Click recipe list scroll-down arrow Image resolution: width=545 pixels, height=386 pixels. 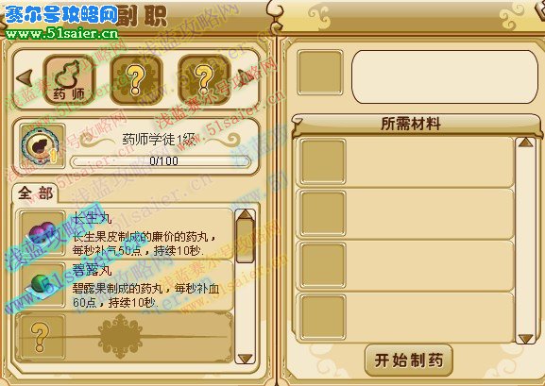tap(246, 359)
